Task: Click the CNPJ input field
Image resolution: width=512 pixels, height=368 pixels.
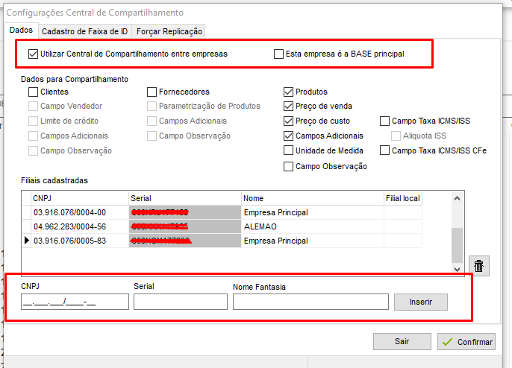Action: coord(75,302)
